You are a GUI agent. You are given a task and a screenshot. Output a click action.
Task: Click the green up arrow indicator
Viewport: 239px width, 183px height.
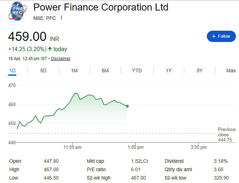[50, 49]
